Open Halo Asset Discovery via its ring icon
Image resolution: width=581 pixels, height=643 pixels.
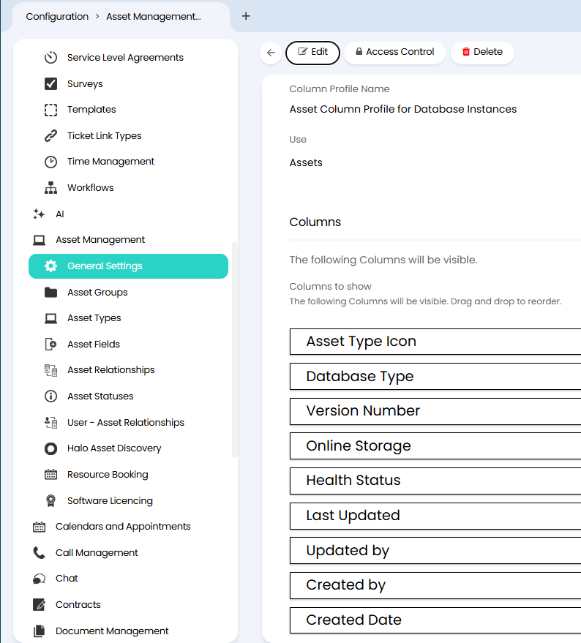(x=50, y=448)
